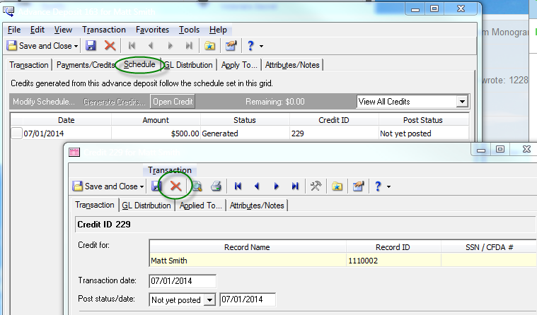Image resolution: width=537 pixels, height=315 pixels.
Task: Click the Credit ID 229 cell in schedule grid
Action: (334, 133)
